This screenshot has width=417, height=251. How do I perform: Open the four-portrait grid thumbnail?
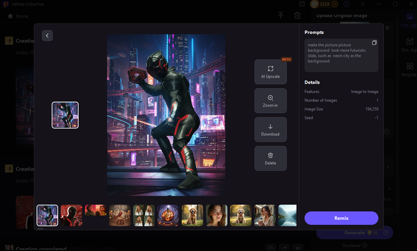click(144, 215)
